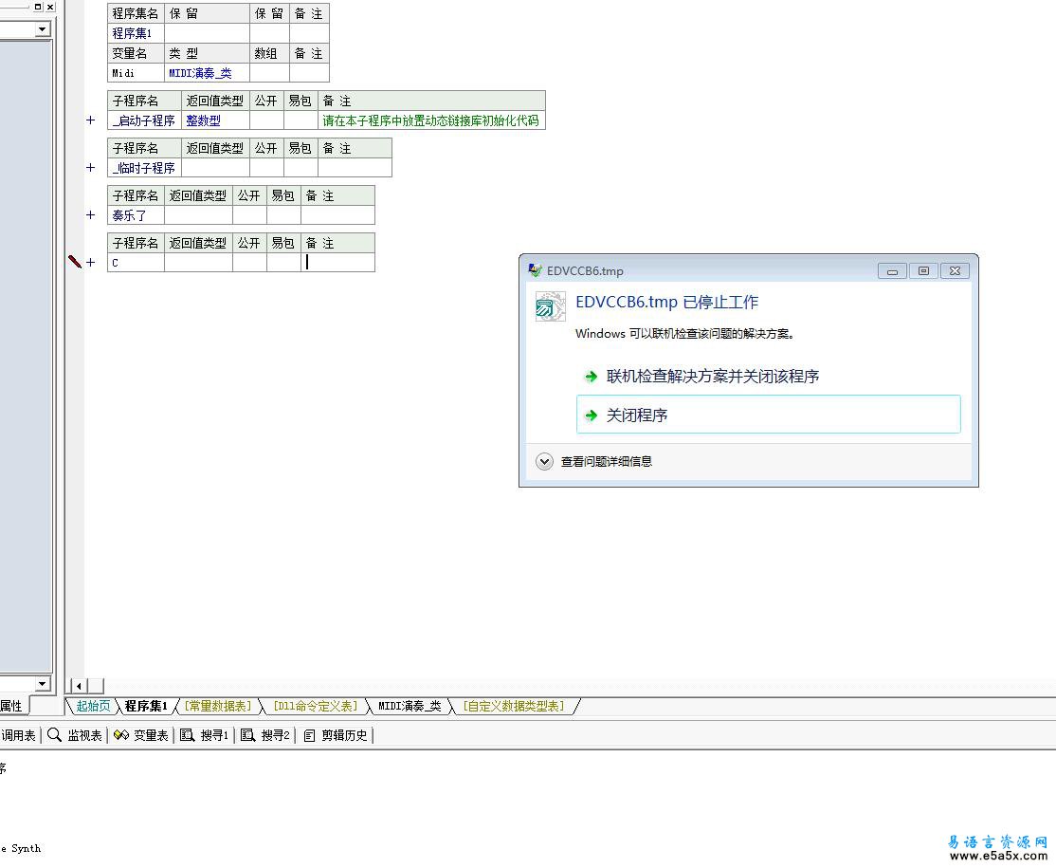
Task: Click the 返回值类型 cell of 奏乐了
Action: pyautogui.click(x=199, y=215)
